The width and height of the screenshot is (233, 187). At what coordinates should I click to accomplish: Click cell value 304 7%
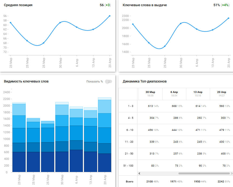click(154, 118)
